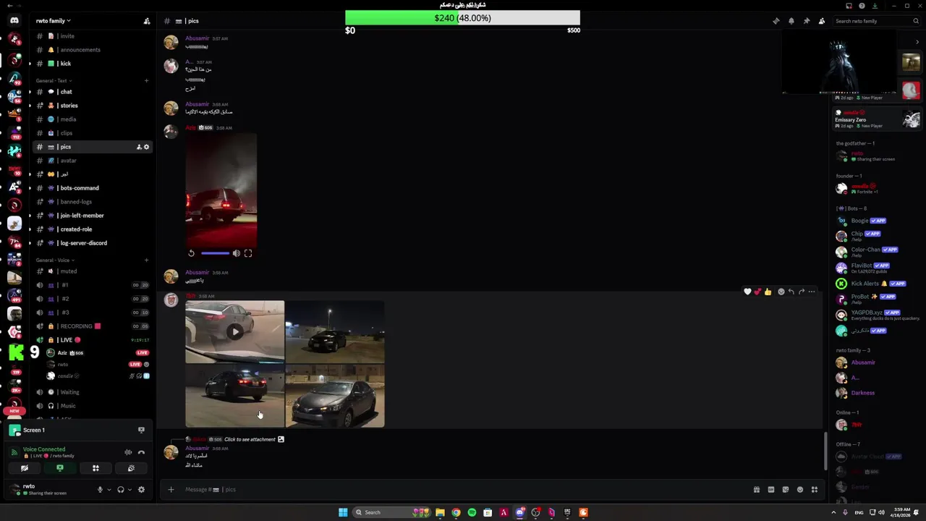Open the kick channel
Viewport: 926px width, 521px height.
[x=93, y=64]
